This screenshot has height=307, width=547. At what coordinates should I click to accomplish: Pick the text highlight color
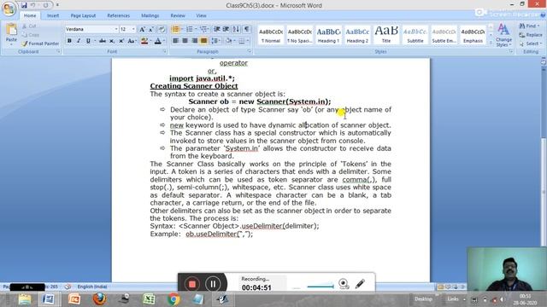coord(144,41)
